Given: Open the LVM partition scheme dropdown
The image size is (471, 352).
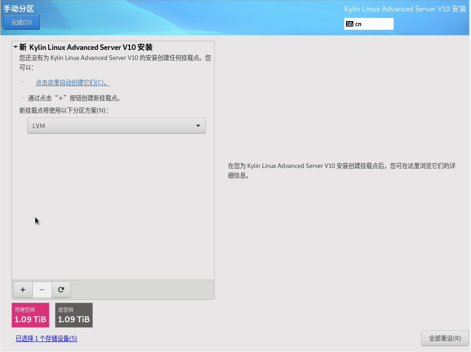Looking at the screenshot, I should 117,126.
